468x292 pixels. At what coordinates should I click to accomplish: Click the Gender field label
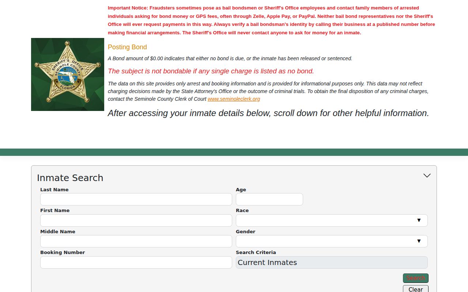(x=246, y=232)
